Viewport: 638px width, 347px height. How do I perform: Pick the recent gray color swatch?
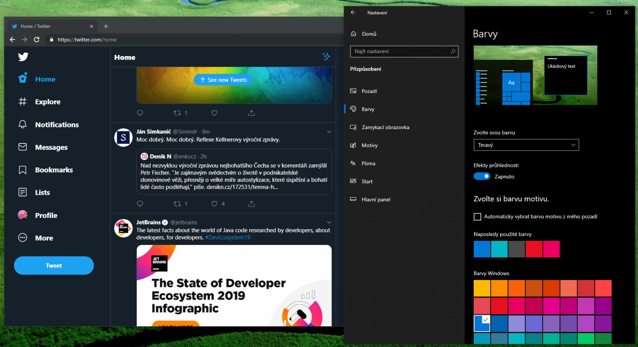point(516,249)
